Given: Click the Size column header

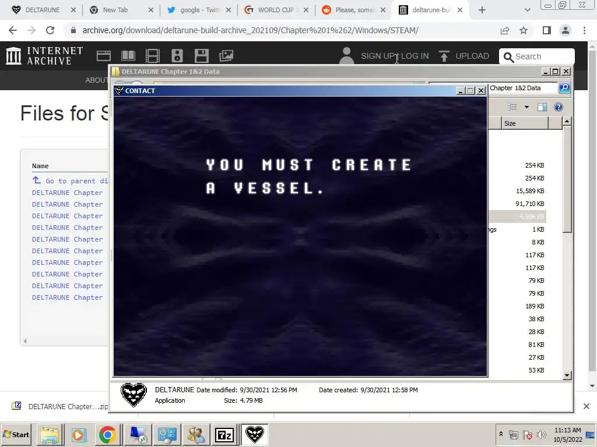Looking at the screenshot, I should (x=524, y=123).
